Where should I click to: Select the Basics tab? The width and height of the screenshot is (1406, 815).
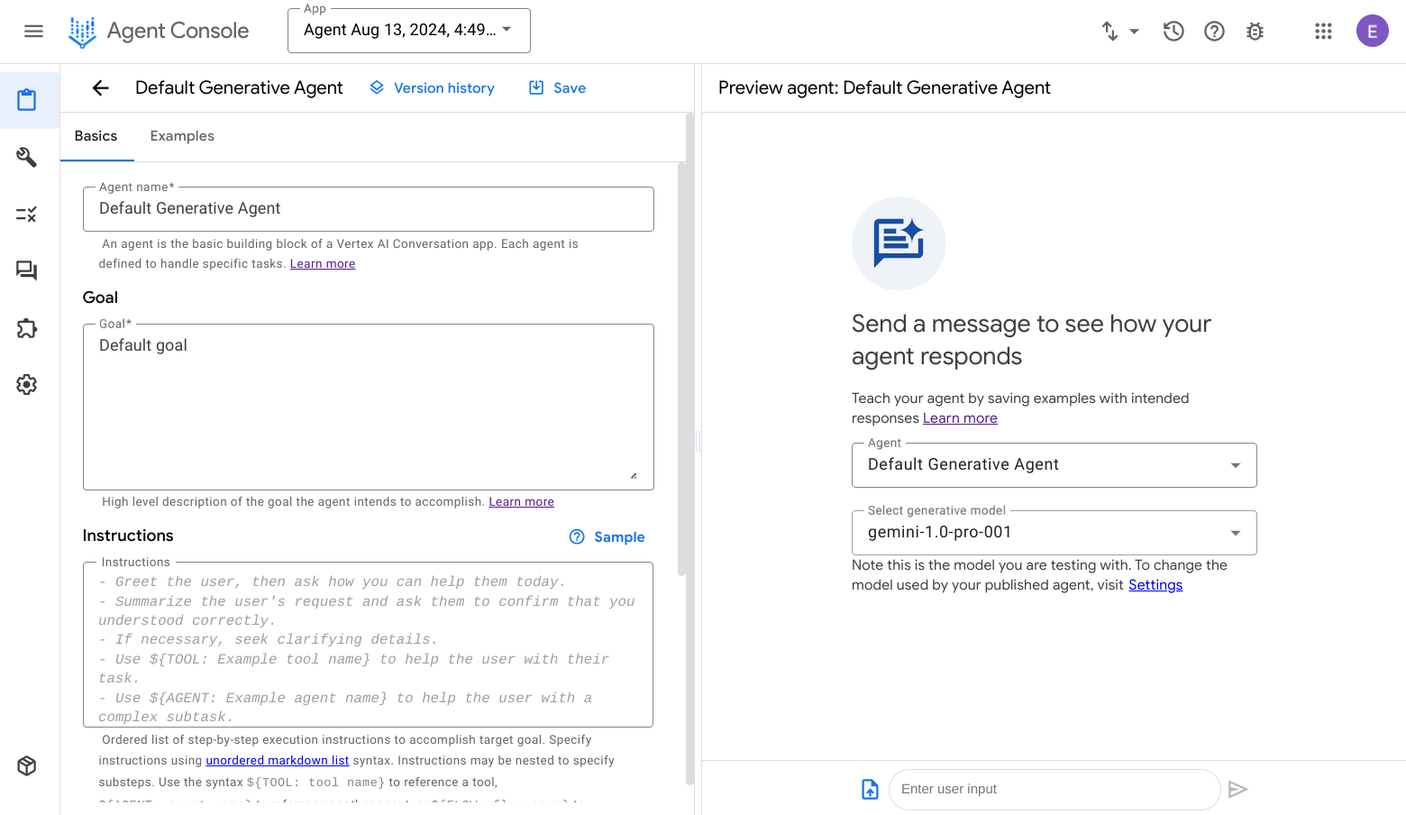pos(96,136)
